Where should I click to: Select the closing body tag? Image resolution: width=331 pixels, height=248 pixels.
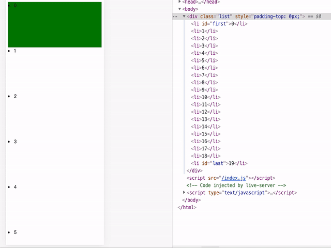[x=191, y=200]
